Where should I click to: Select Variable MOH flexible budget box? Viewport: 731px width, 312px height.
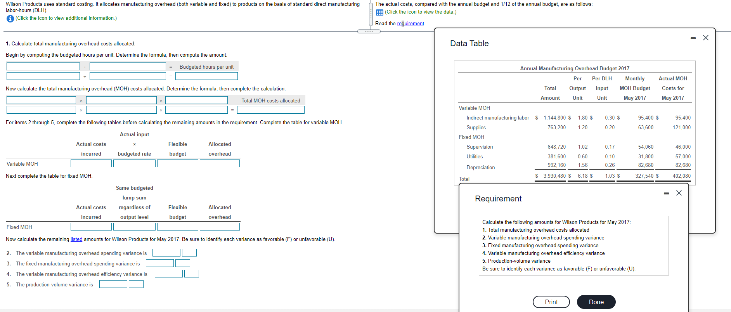pyautogui.click(x=178, y=163)
